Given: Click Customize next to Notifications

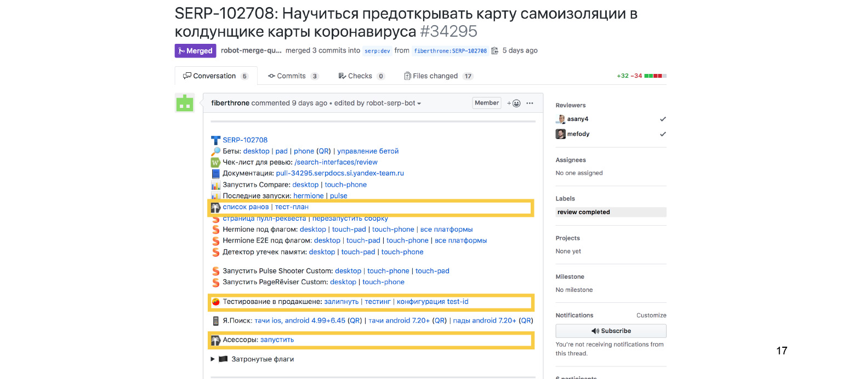Looking at the screenshot, I should pyautogui.click(x=651, y=315).
